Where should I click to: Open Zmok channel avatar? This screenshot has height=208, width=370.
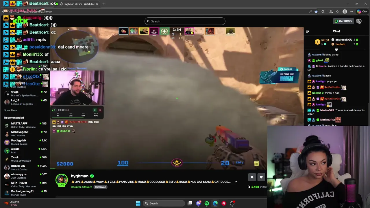pos(7,159)
